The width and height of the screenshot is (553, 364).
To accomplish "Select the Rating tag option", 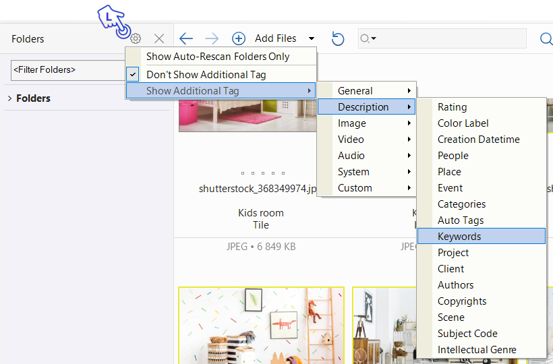I will (x=452, y=107).
